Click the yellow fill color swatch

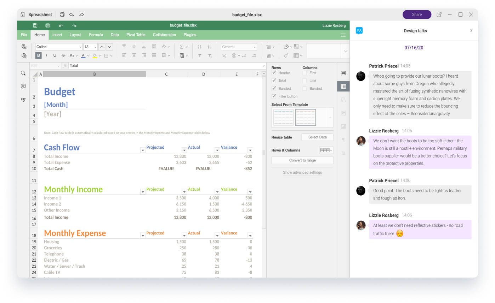point(95,55)
